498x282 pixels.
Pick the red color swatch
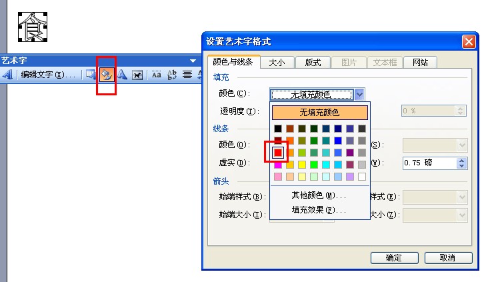[278, 153]
